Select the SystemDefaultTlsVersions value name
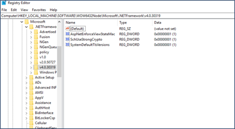 [x=90, y=45]
